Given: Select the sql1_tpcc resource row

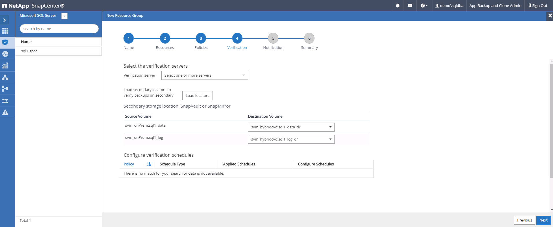Looking at the screenshot, I should click(58, 51).
